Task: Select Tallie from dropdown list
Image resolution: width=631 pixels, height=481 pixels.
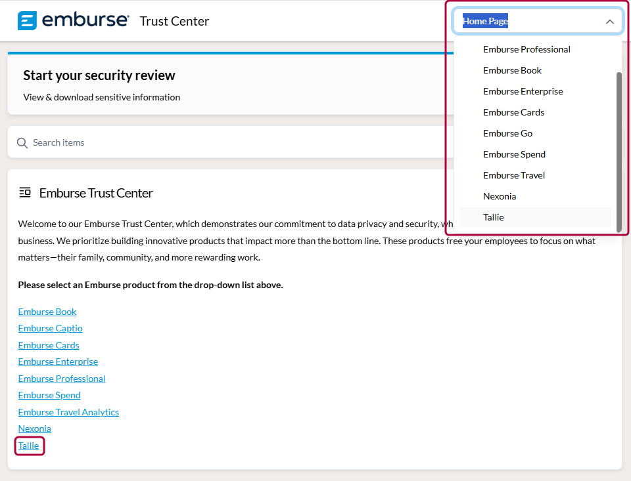Action: point(535,217)
